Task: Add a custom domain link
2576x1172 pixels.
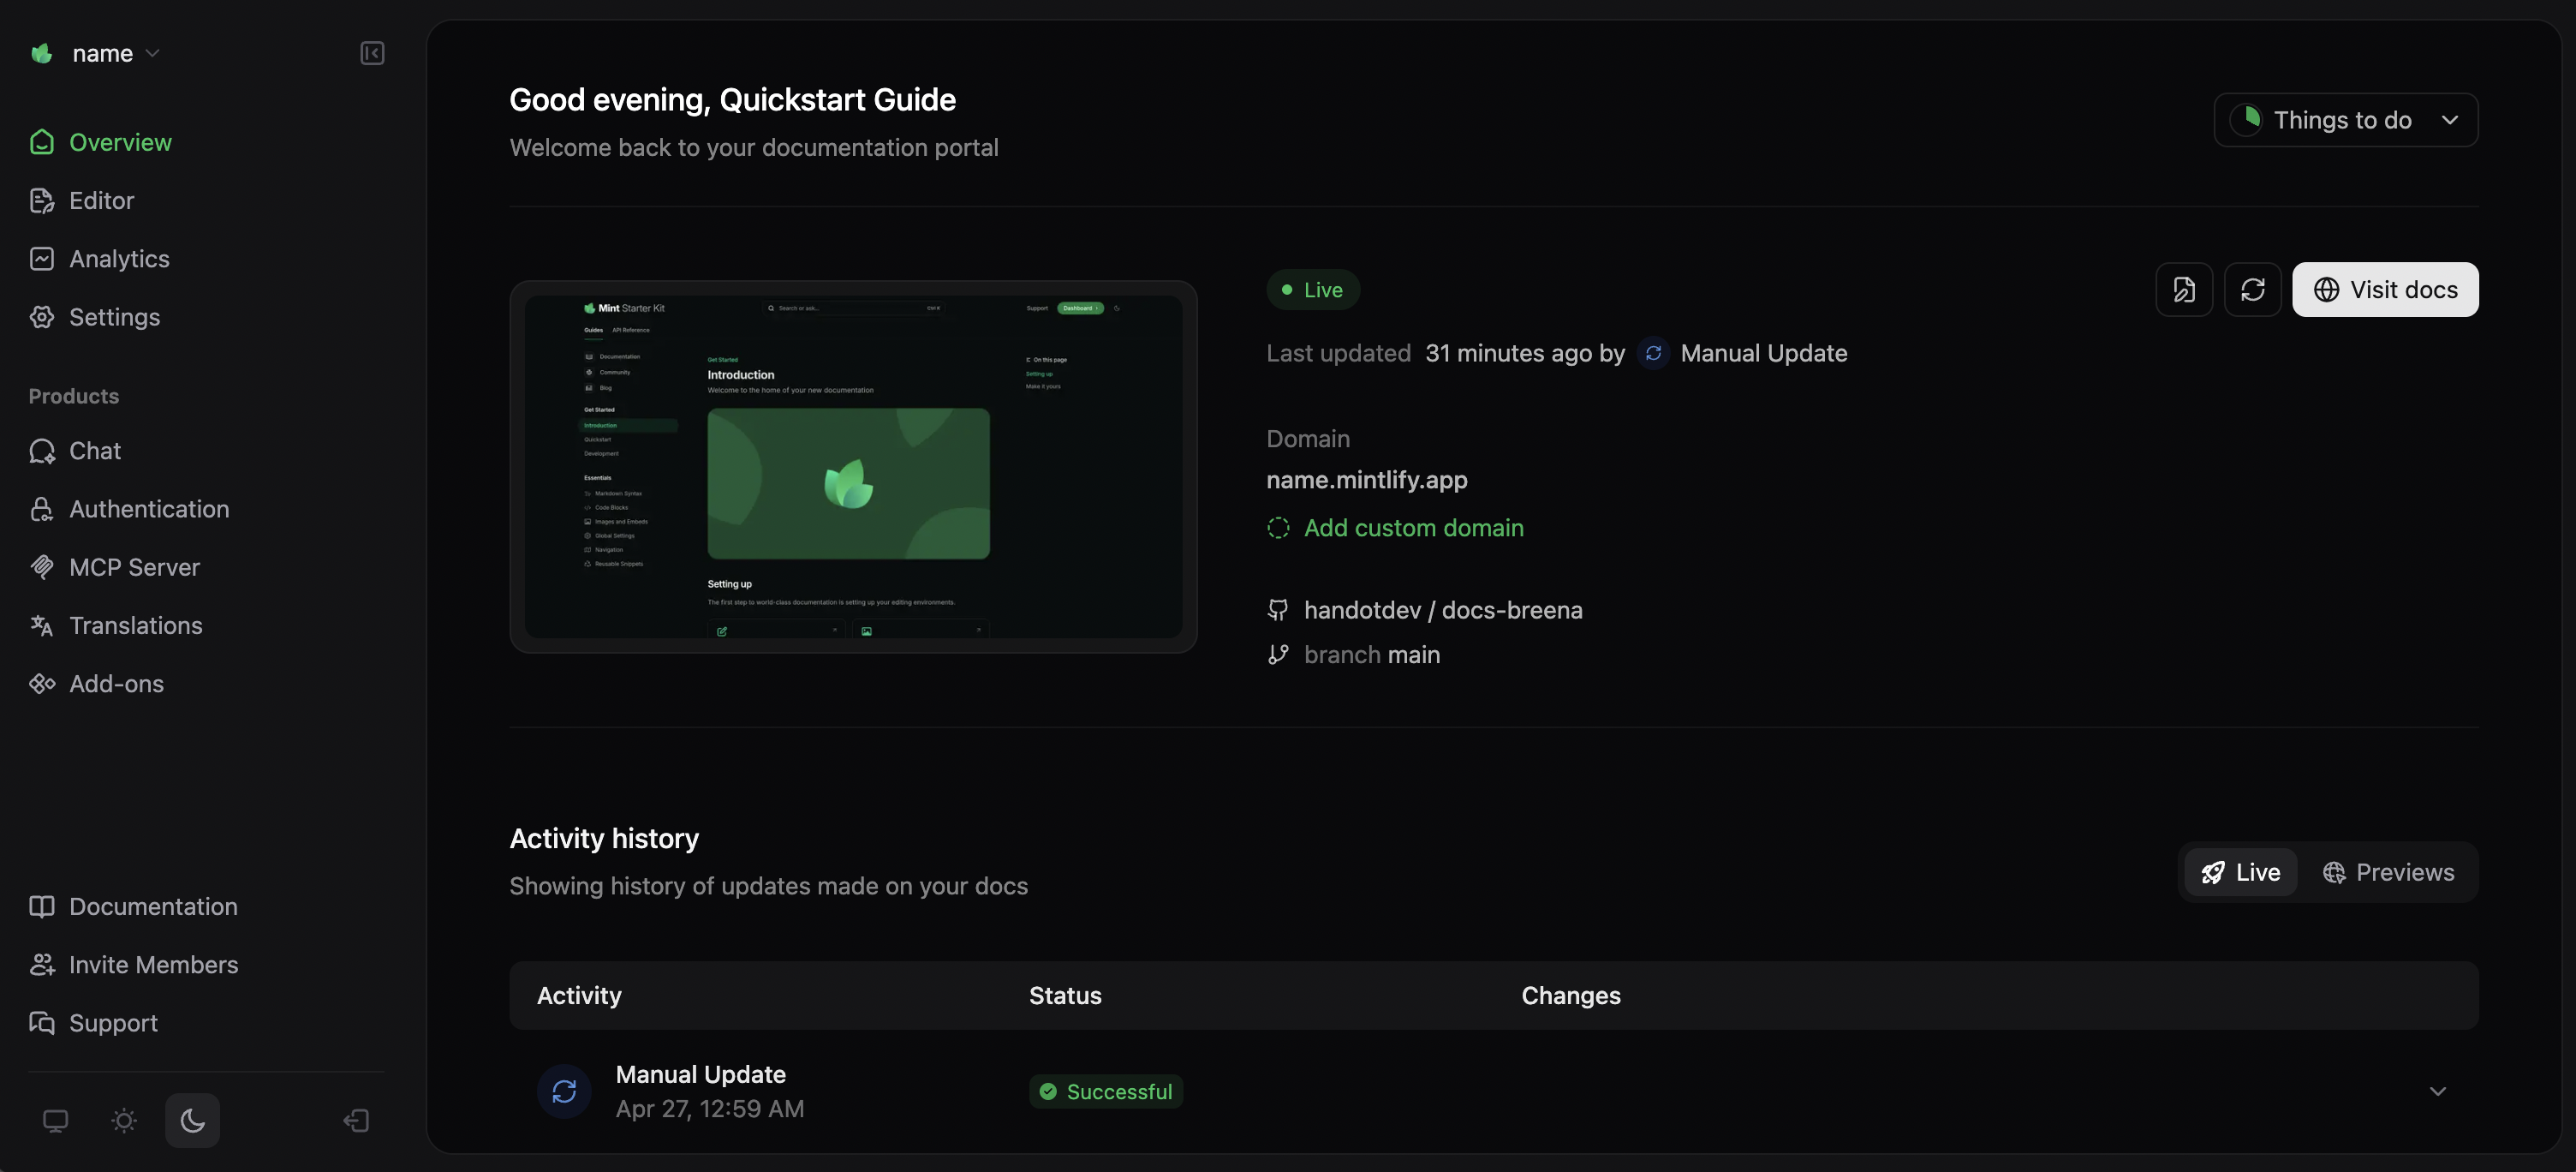Action: pyautogui.click(x=1413, y=528)
